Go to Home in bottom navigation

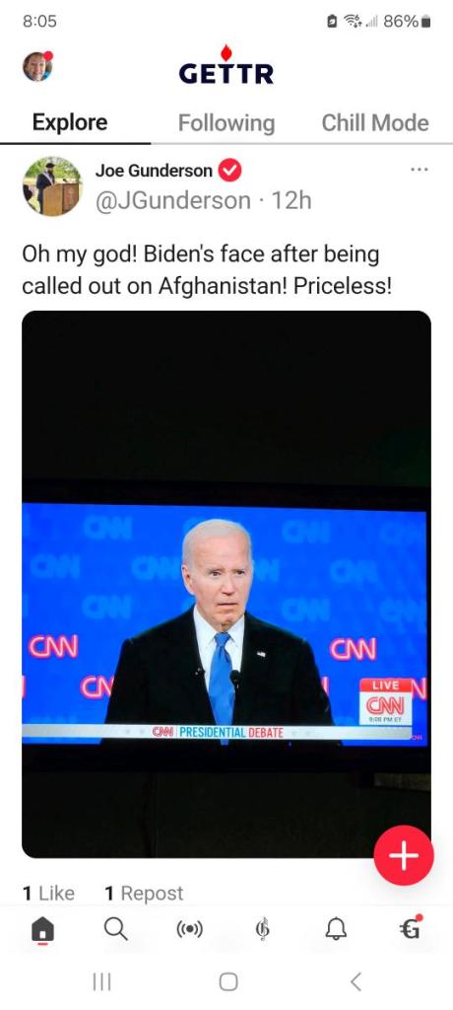(43, 929)
